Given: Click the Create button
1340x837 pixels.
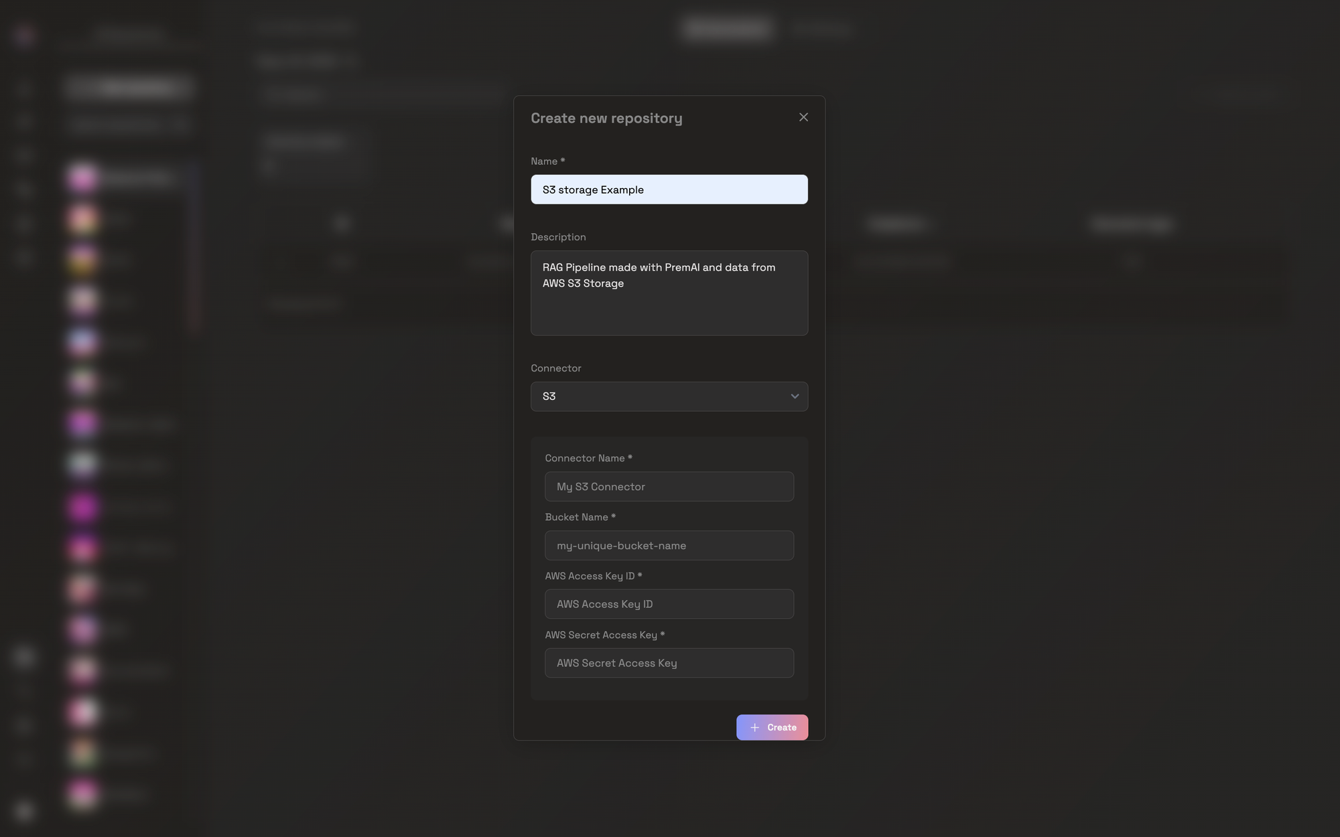Looking at the screenshot, I should point(772,727).
